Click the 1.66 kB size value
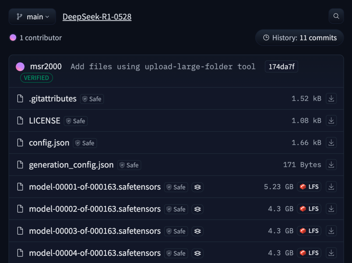The image size is (352, 263). click(x=306, y=142)
